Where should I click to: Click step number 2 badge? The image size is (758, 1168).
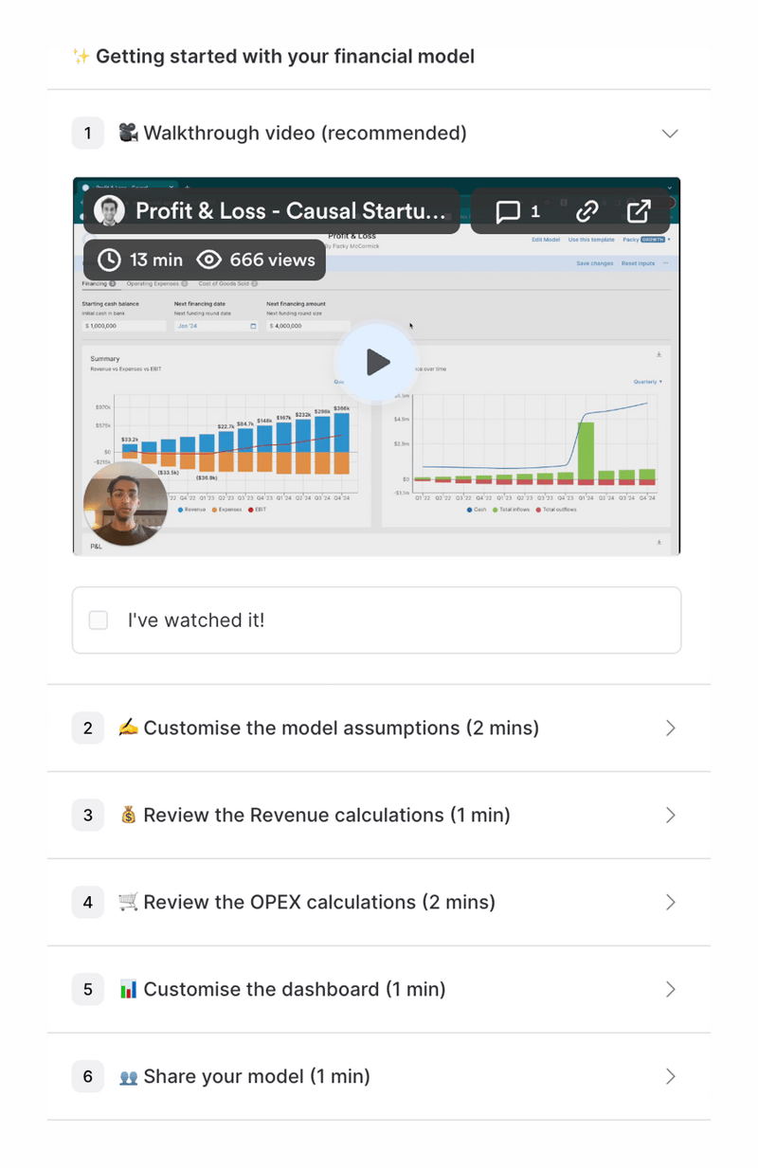[x=88, y=728]
